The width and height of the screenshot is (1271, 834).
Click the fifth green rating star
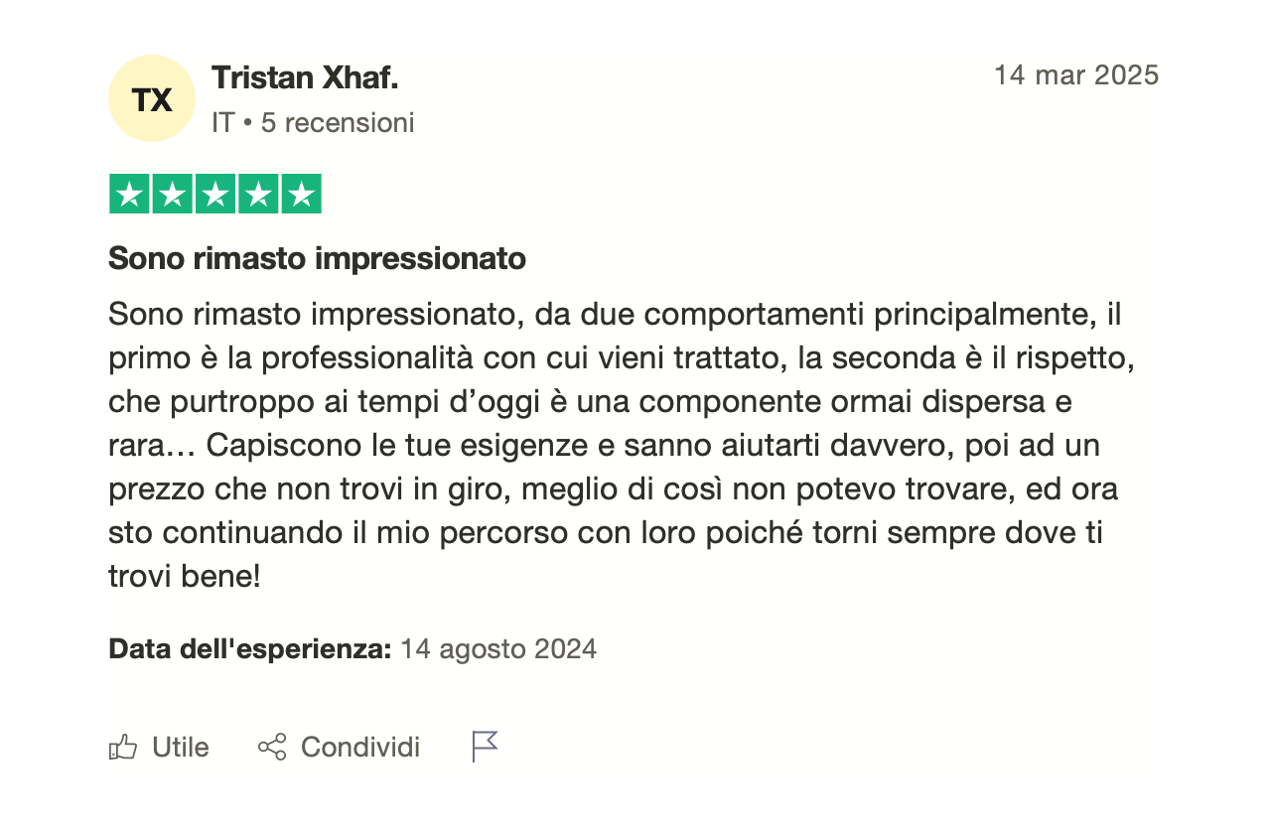301,194
